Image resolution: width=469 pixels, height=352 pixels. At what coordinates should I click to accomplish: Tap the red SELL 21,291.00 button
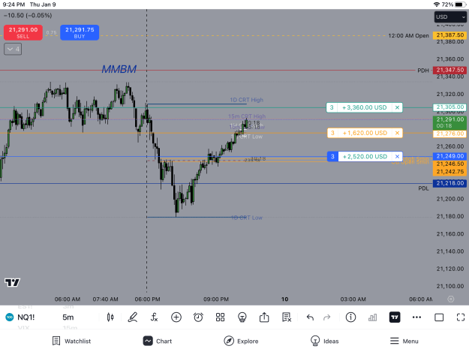point(23,32)
